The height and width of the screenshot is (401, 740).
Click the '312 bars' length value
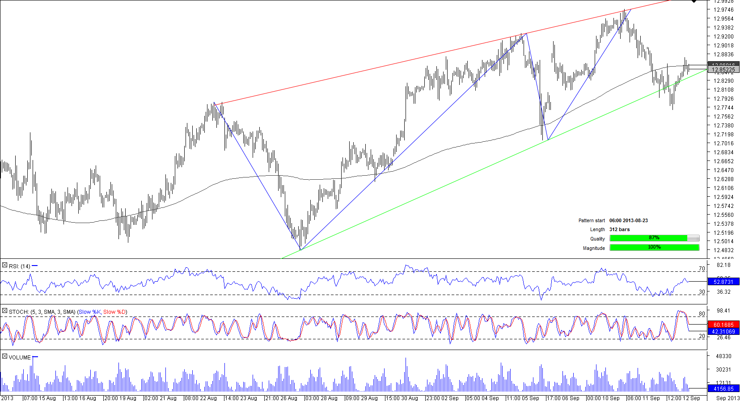pos(619,229)
